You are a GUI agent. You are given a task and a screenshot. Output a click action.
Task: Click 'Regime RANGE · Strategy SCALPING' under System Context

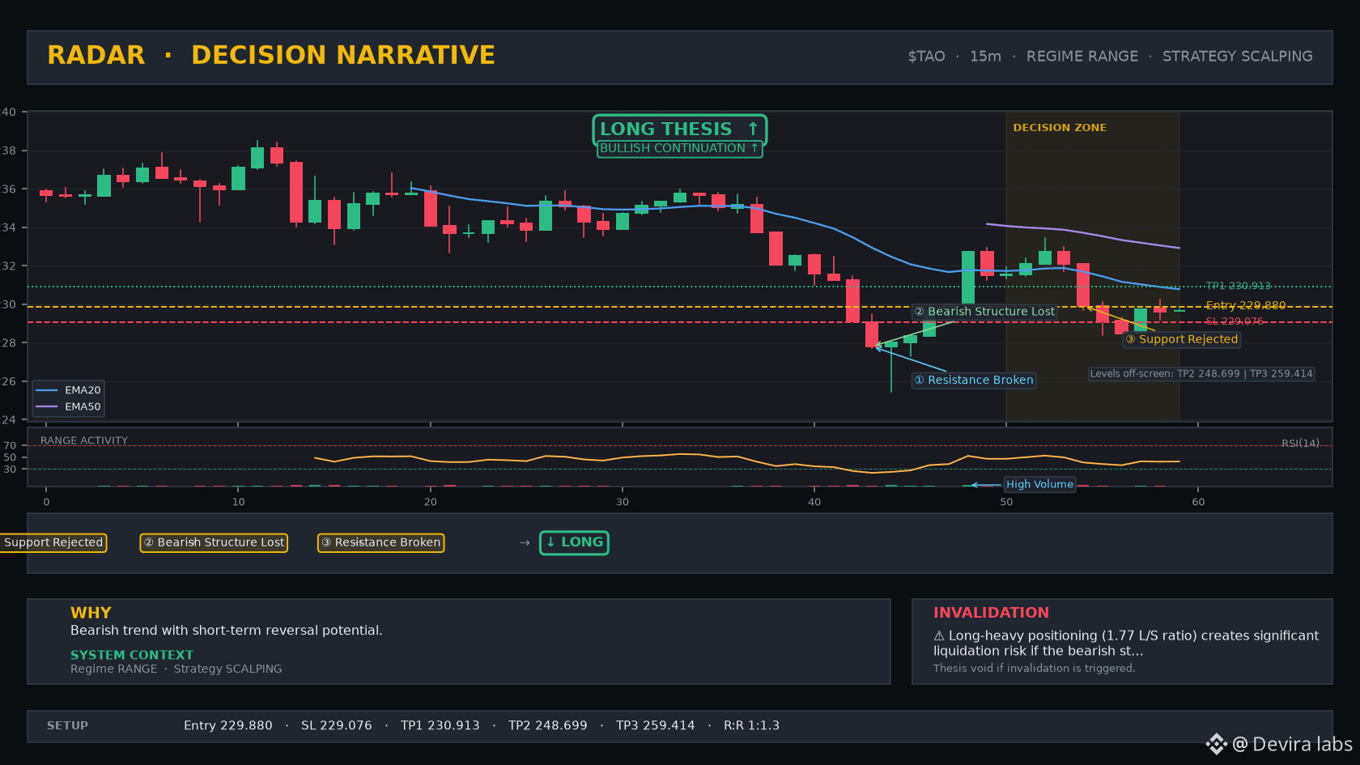pos(176,669)
